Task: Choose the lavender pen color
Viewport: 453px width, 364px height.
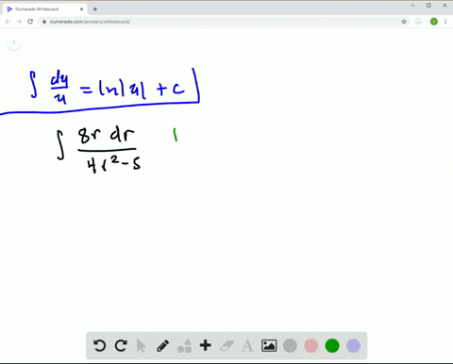Action: pyautogui.click(x=353, y=346)
